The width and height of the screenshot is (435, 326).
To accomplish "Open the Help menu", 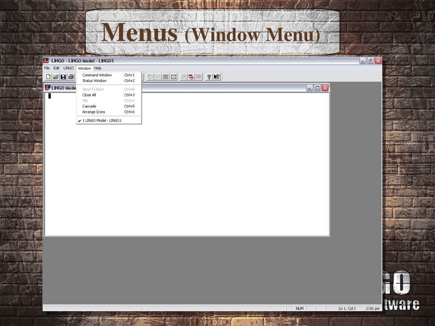I will [x=98, y=68].
